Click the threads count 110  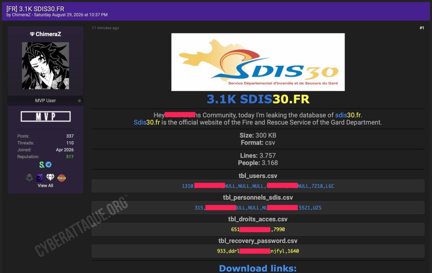[x=70, y=143]
